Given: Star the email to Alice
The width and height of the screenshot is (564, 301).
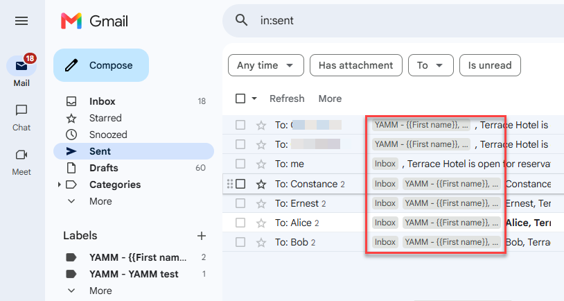Looking at the screenshot, I should 261,223.
